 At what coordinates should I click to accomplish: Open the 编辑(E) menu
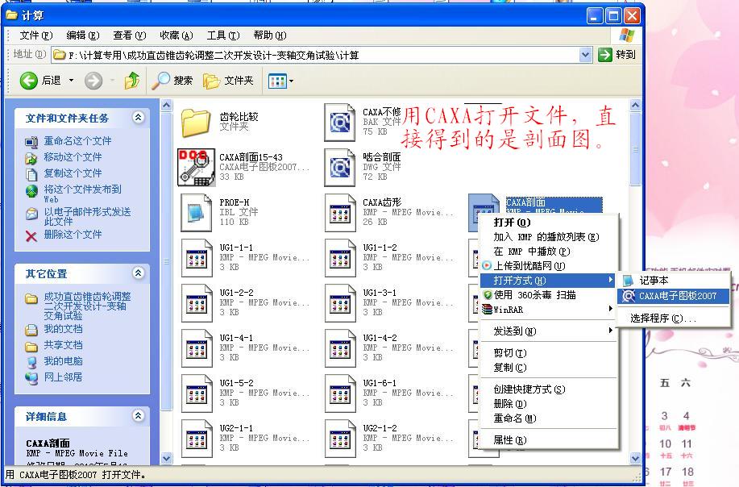point(83,35)
